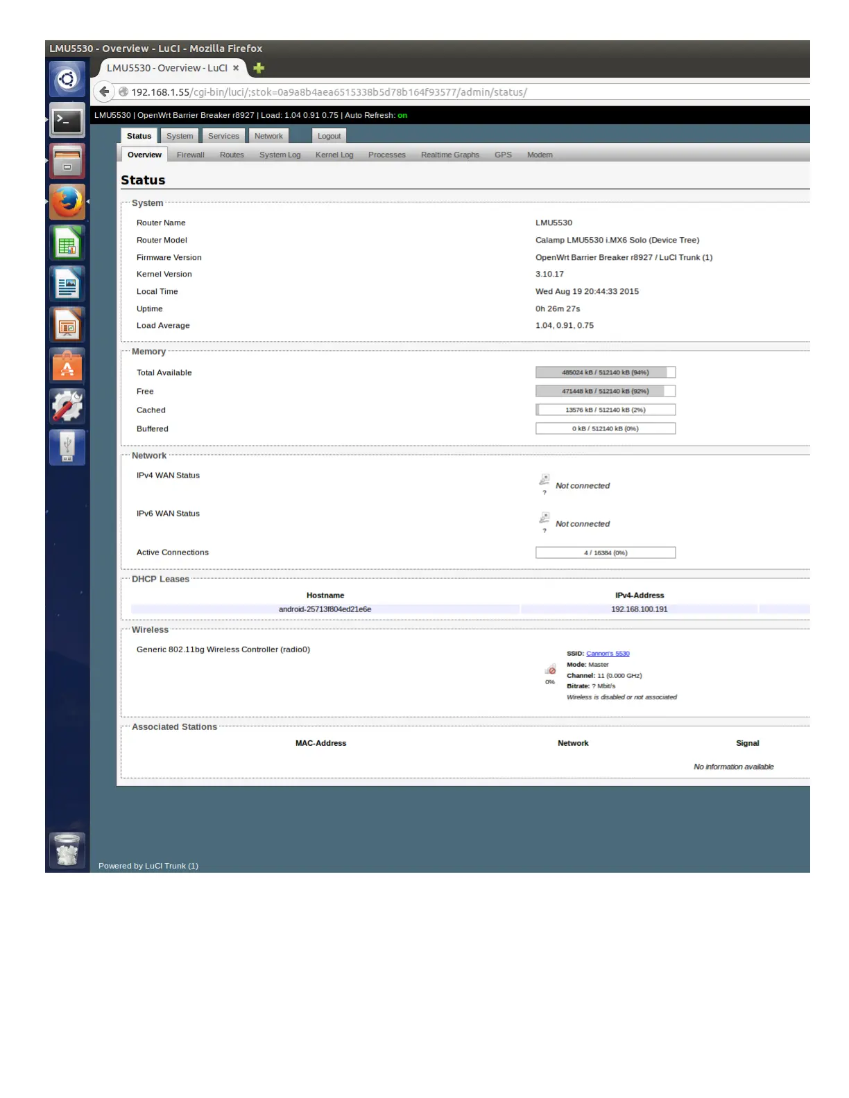
Task: Open the Trash in the dock
Action: point(67,851)
